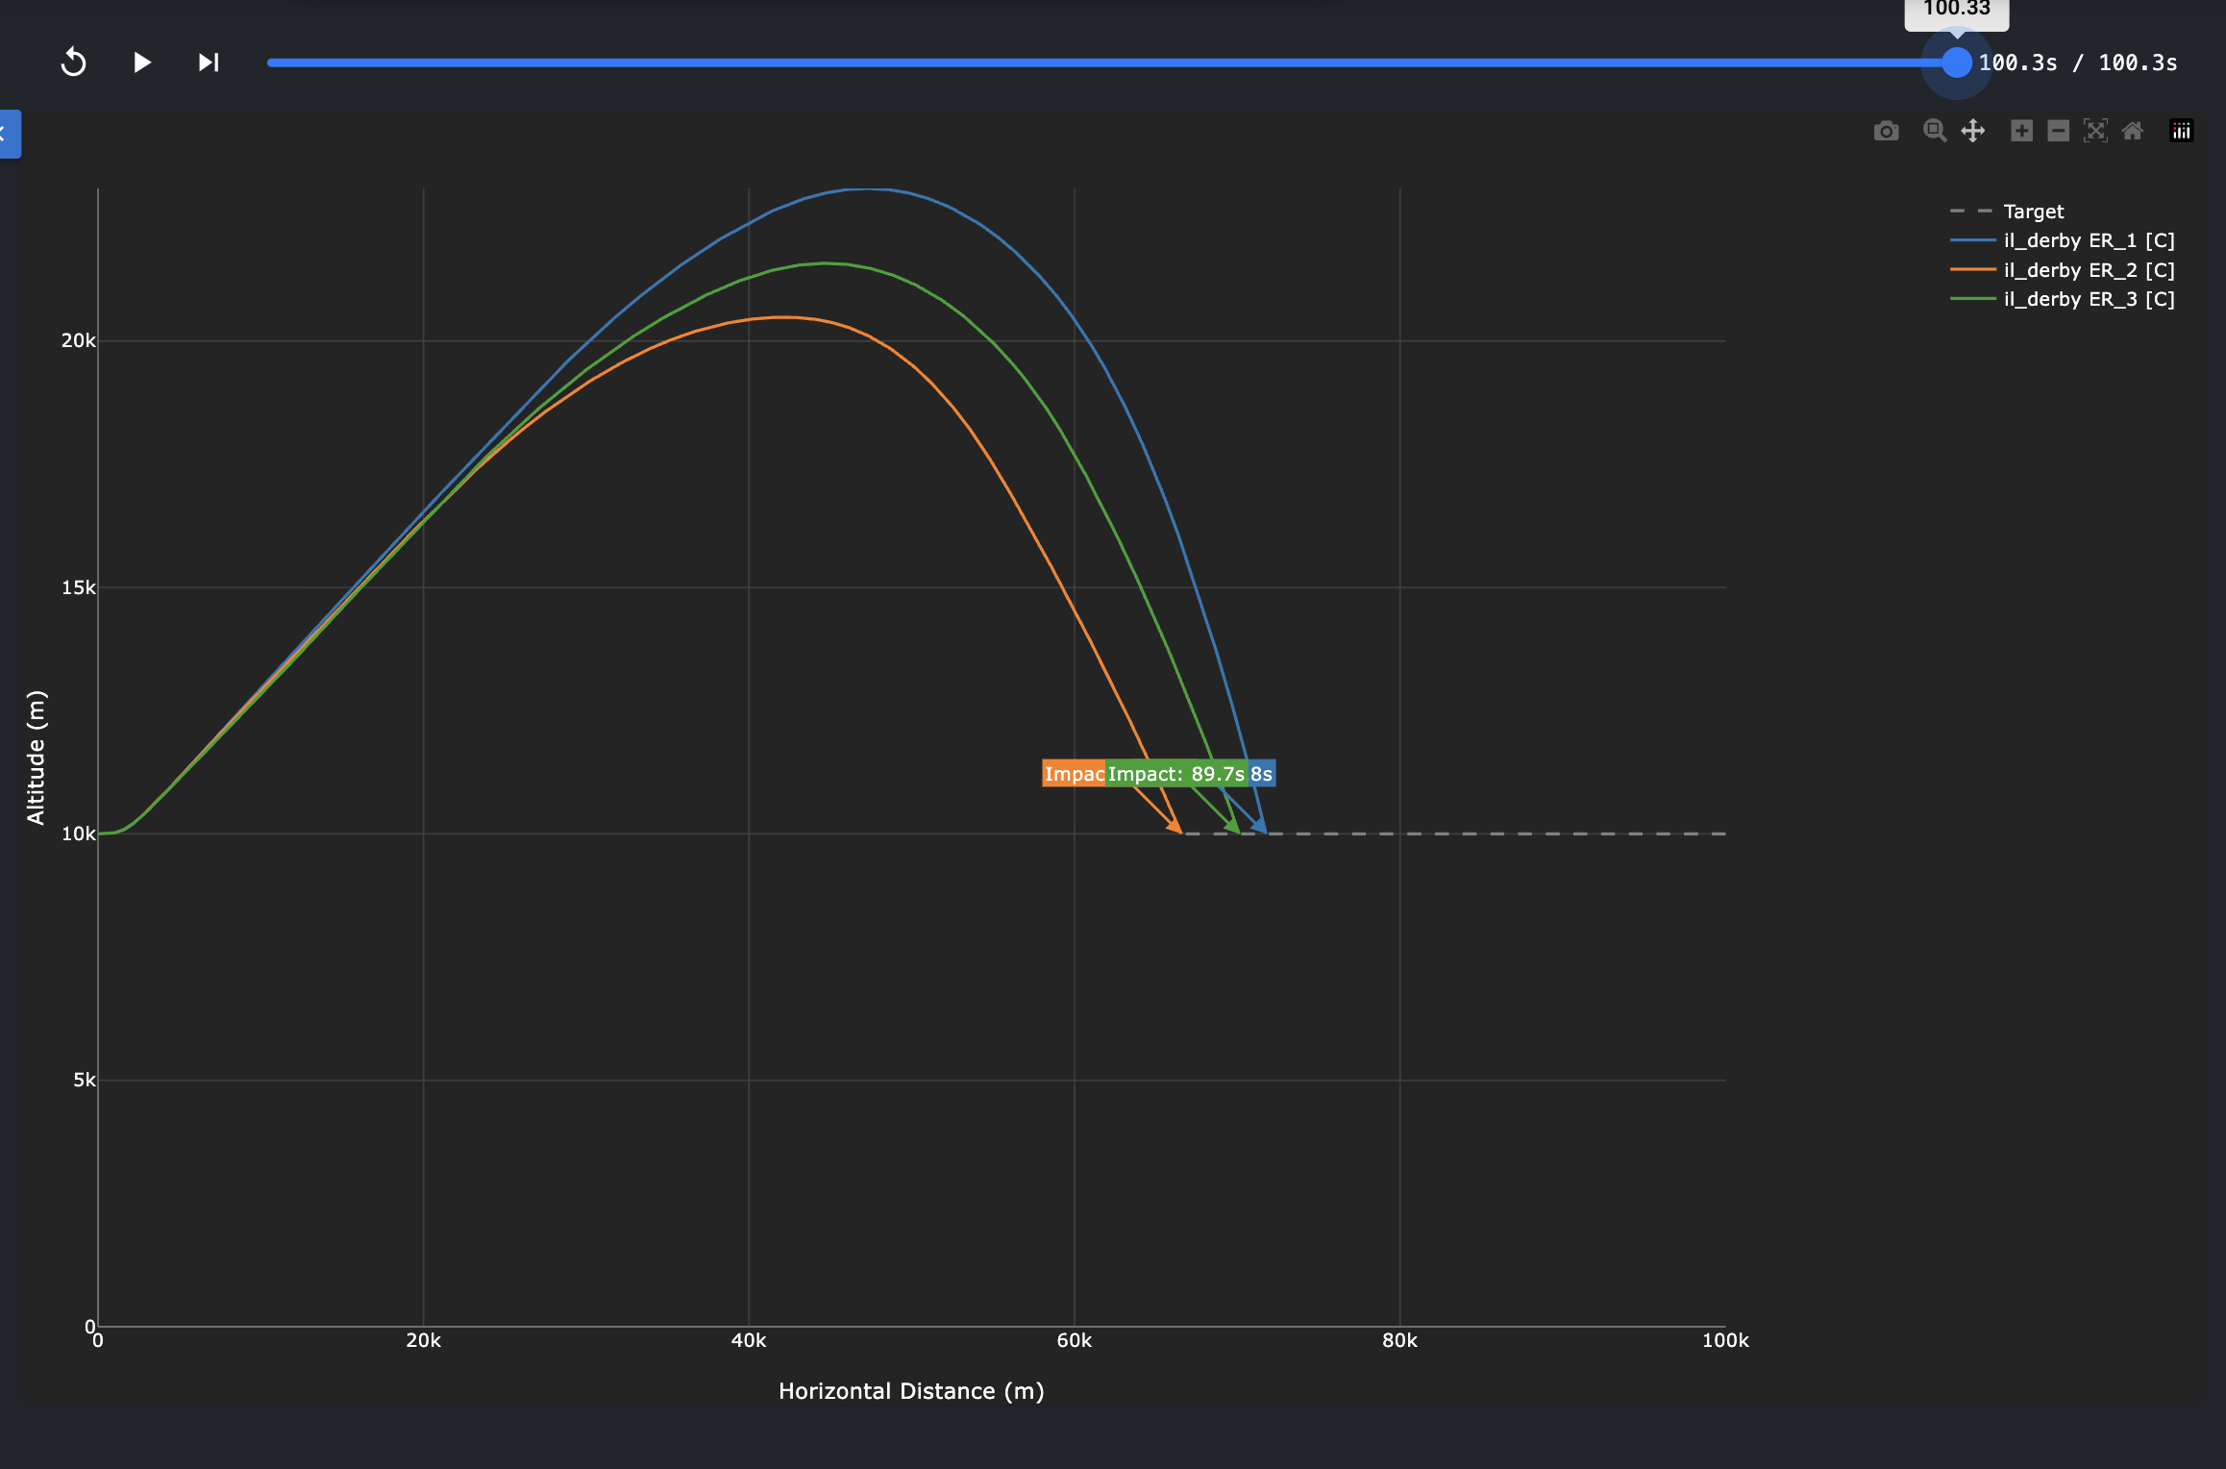Viewport: 2226px width, 1469px height.
Task: Click the green Impact: 89.7s annotation
Action: click(1175, 774)
